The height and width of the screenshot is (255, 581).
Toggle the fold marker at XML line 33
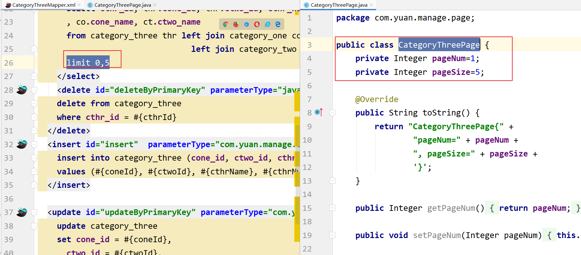[x=34, y=158]
